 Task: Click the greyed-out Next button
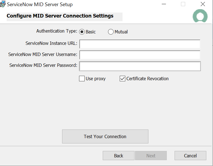(x=151, y=156)
